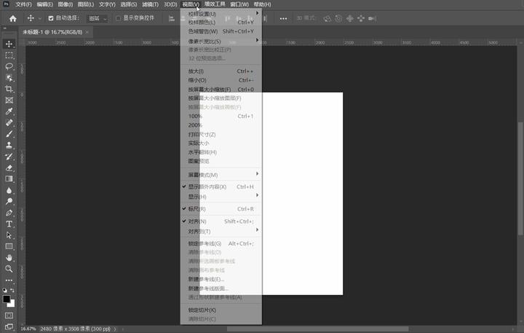Select the Pen tool
The width and height of the screenshot is (524, 333).
pyautogui.click(x=9, y=213)
